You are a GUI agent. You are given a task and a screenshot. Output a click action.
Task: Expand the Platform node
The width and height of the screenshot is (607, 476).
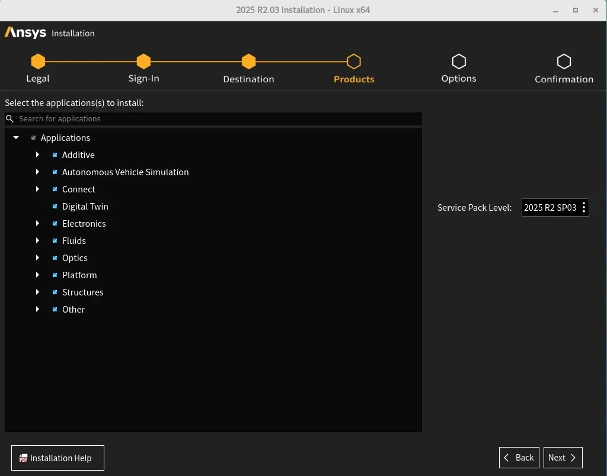coord(37,275)
